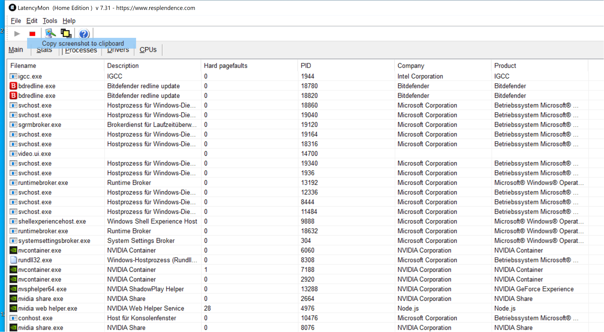This screenshot has height=332, width=604.
Task: Open the blue Help question mark icon
Action: pyautogui.click(x=84, y=34)
